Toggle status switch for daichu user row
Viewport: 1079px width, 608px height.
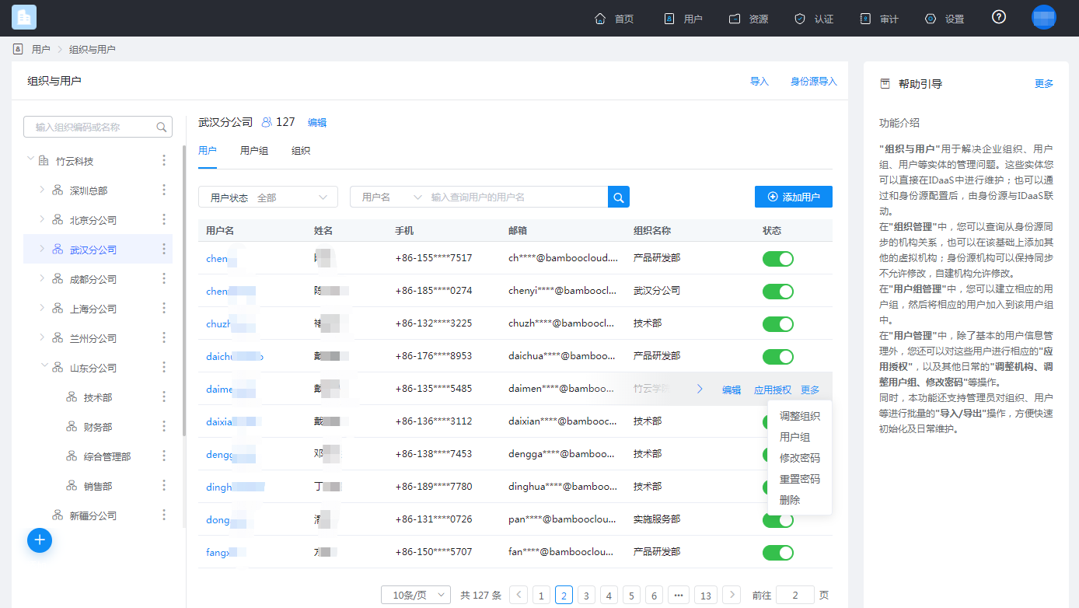click(778, 357)
